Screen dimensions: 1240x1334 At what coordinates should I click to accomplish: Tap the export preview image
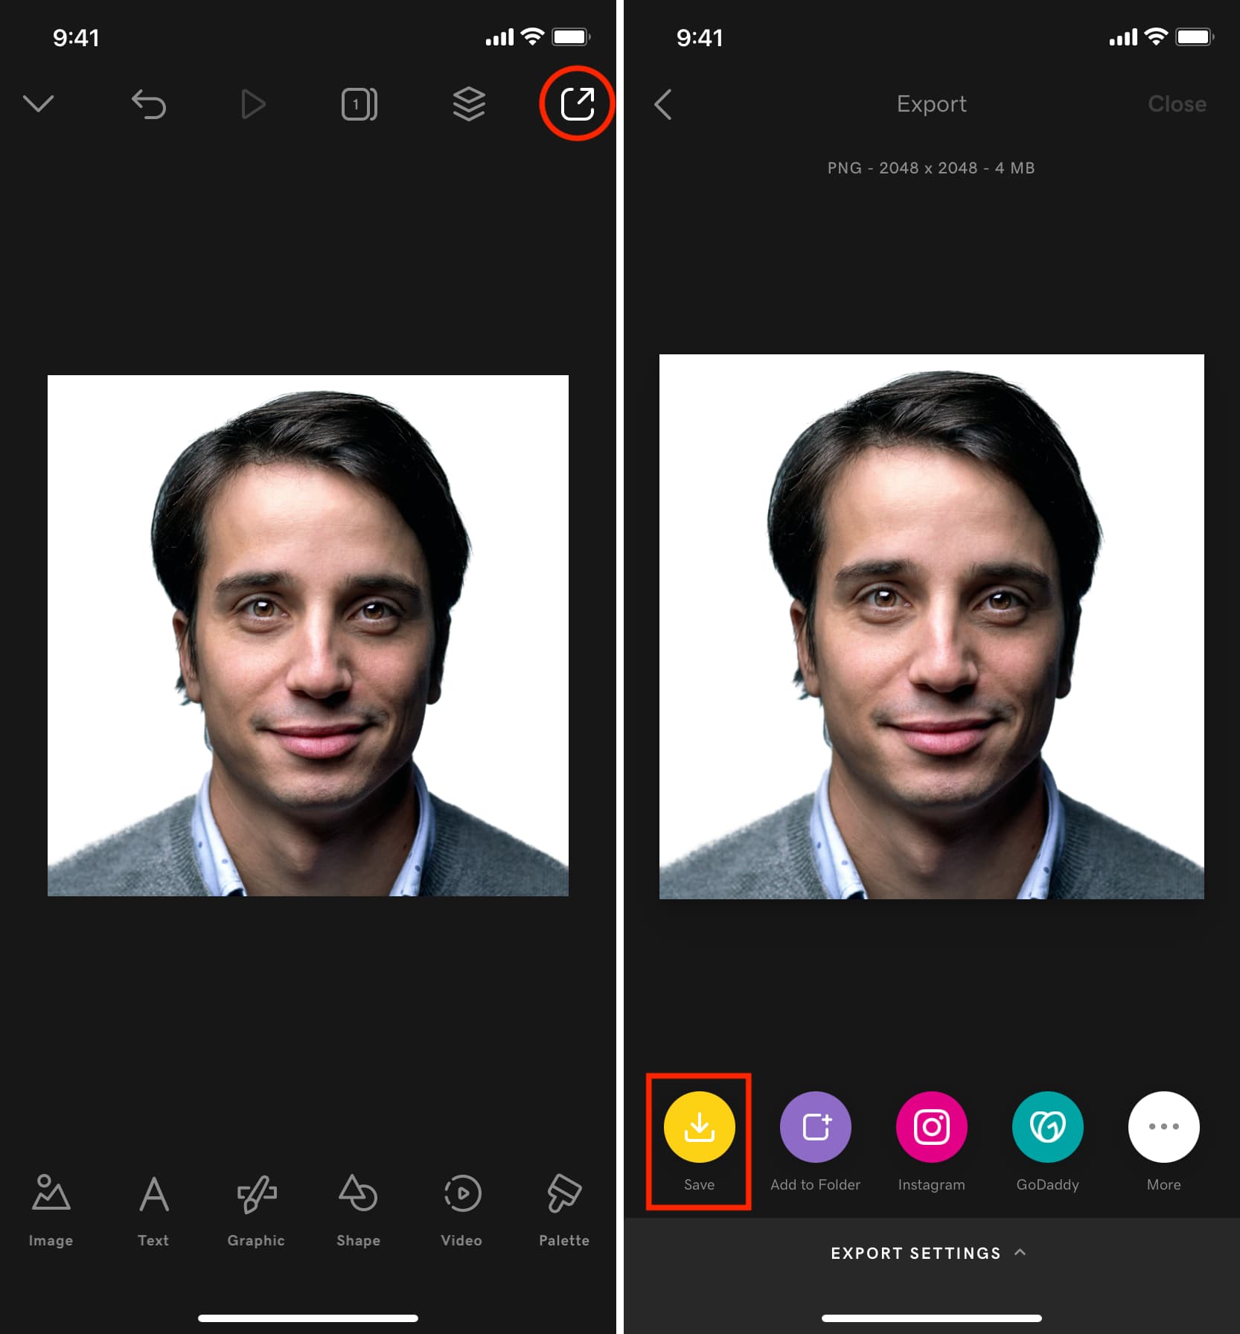click(931, 627)
